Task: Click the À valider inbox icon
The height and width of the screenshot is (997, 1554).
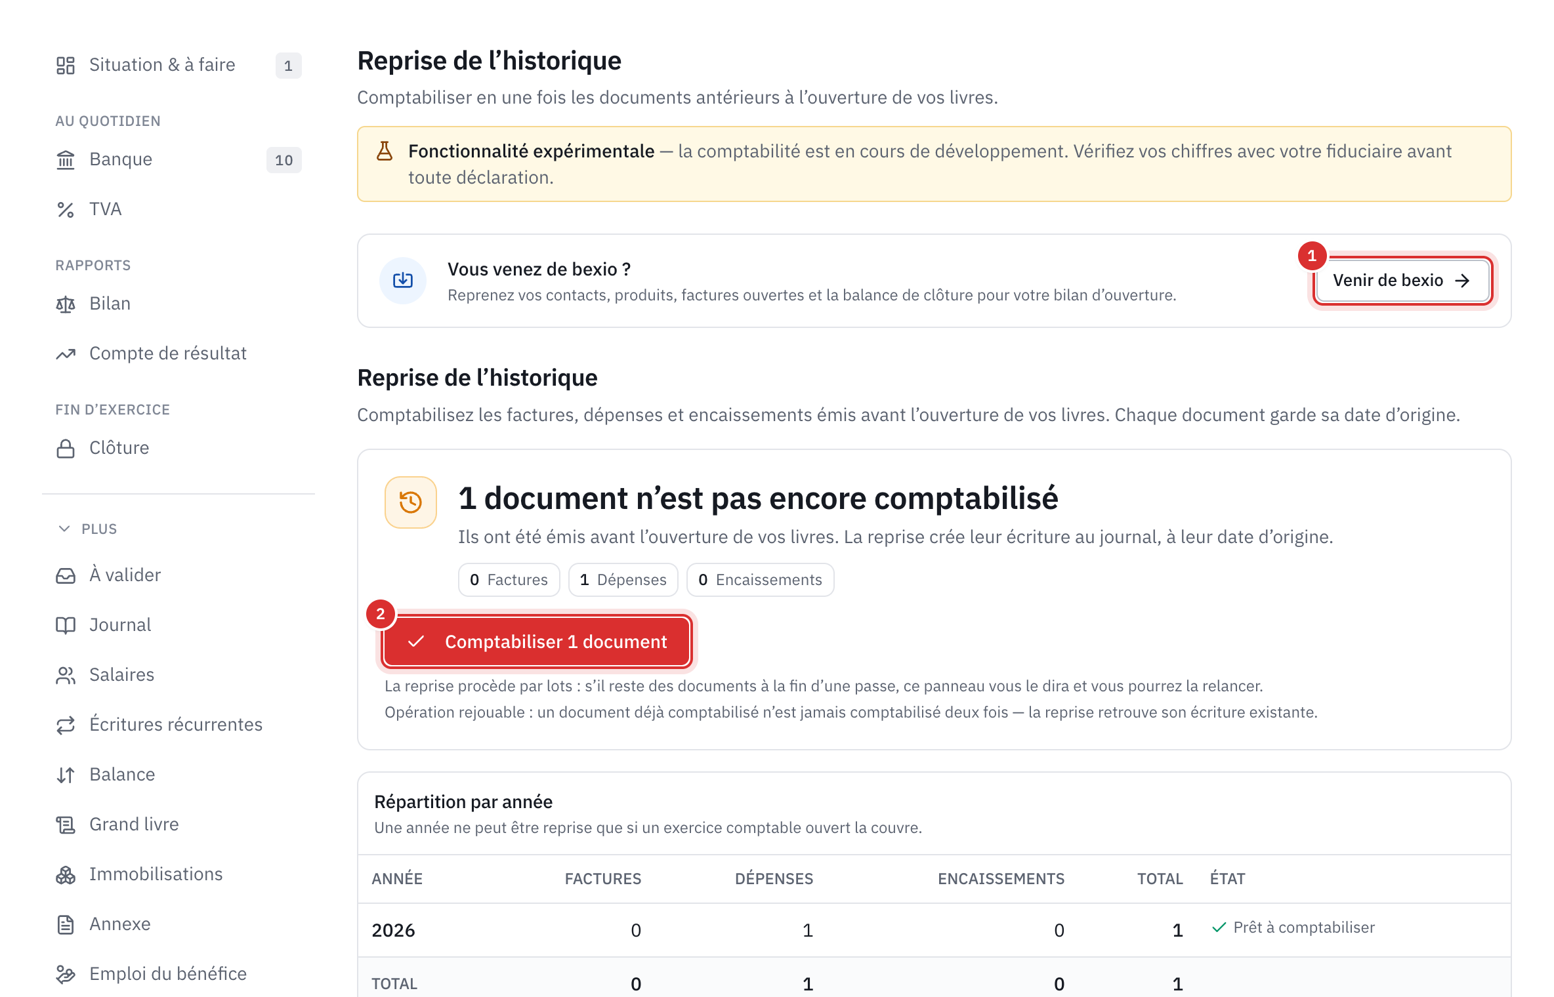Action: click(x=66, y=575)
